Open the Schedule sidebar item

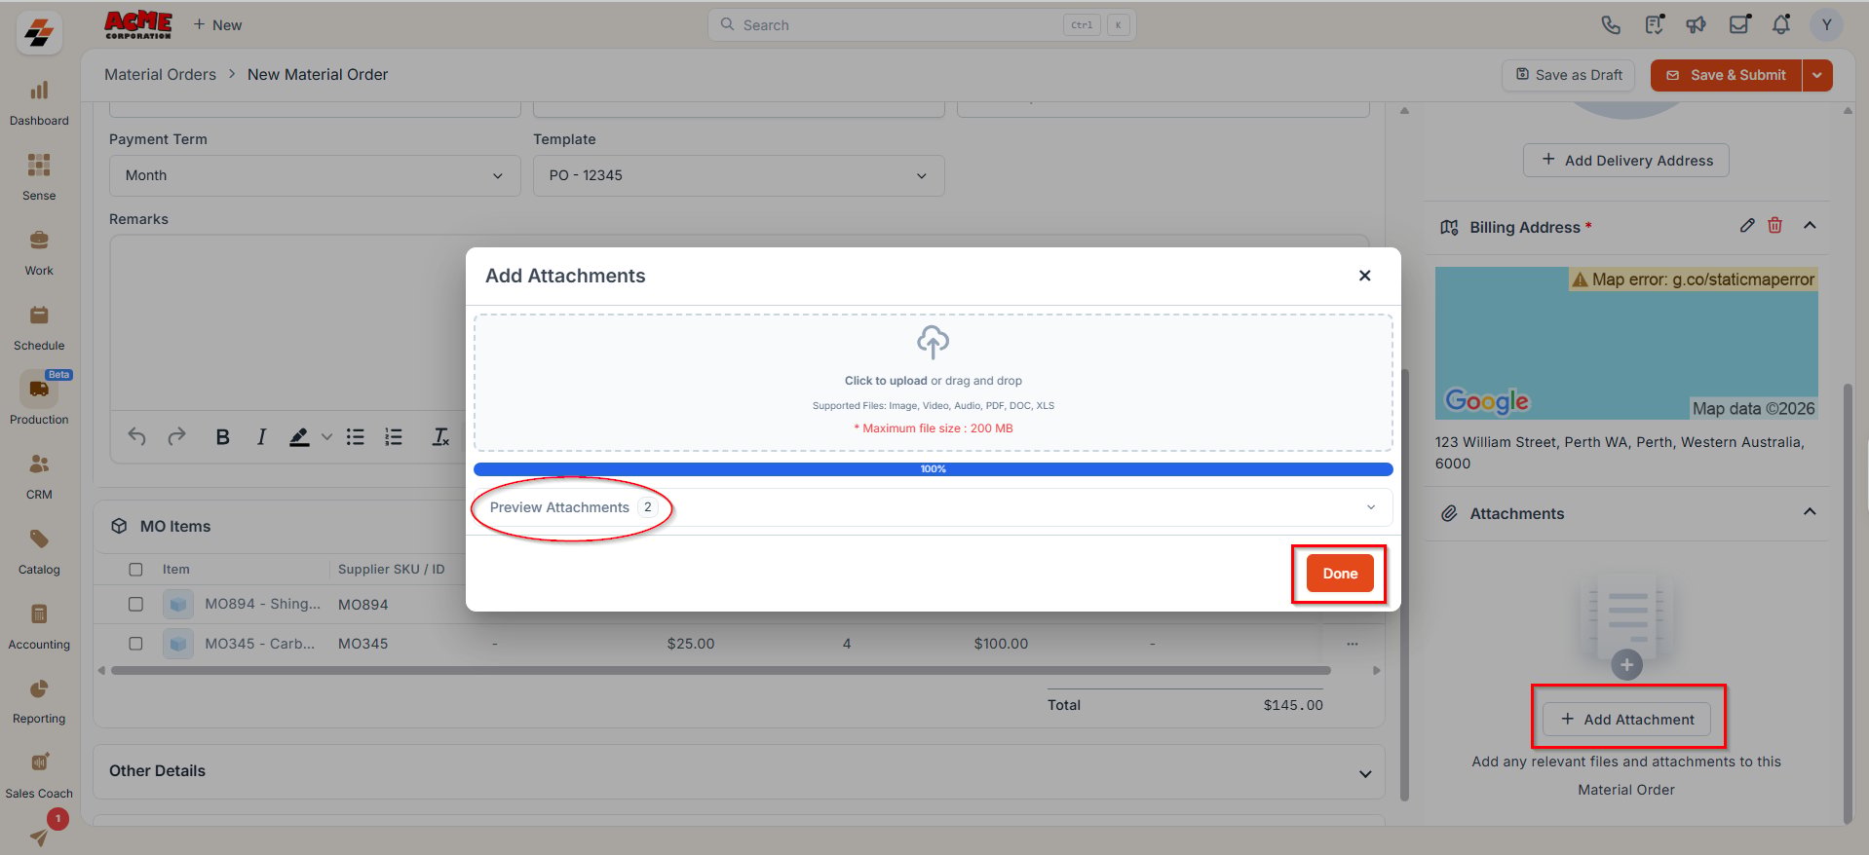(x=39, y=326)
